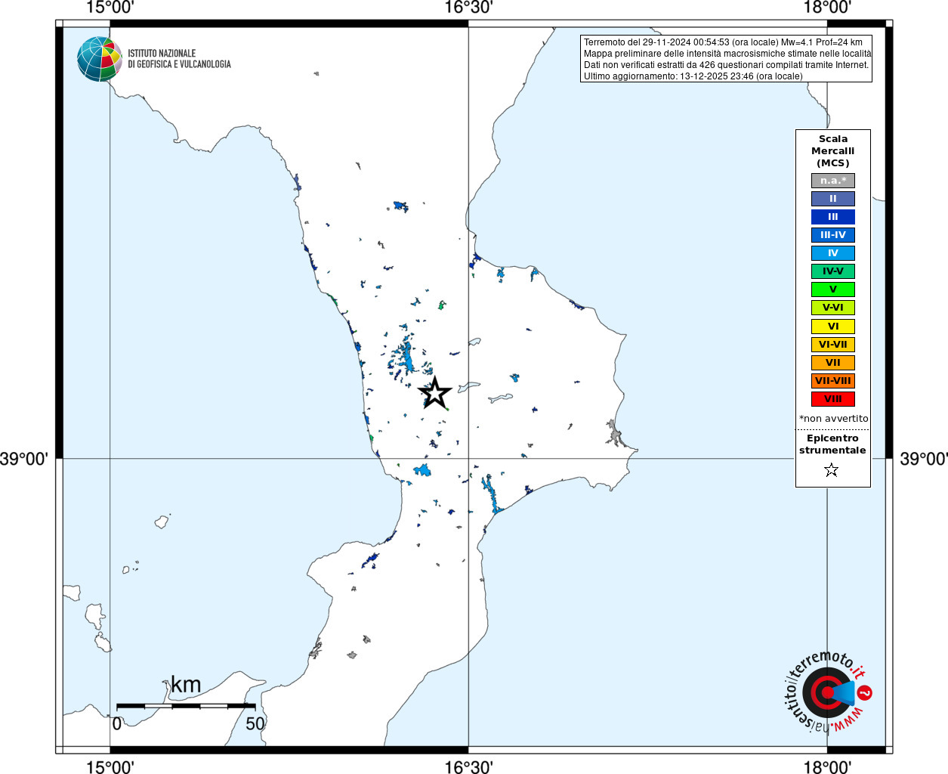948x774 pixels.
Task: Select the gray n.a.* legend swatch
Action: pyautogui.click(x=832, y=181)
